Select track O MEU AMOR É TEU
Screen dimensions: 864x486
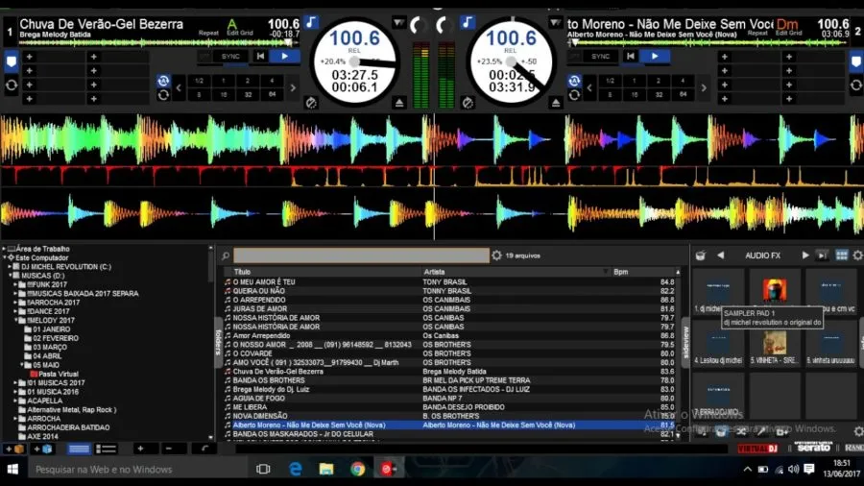449,281
